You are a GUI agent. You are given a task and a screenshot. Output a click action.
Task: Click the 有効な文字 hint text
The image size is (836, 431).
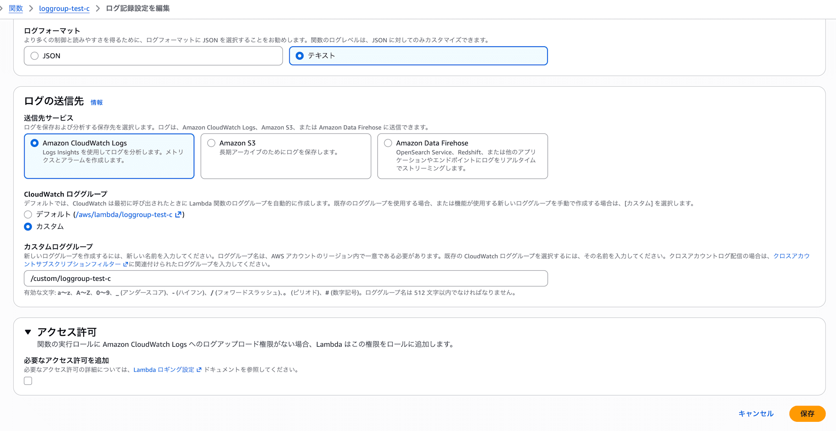pos(271,292)
